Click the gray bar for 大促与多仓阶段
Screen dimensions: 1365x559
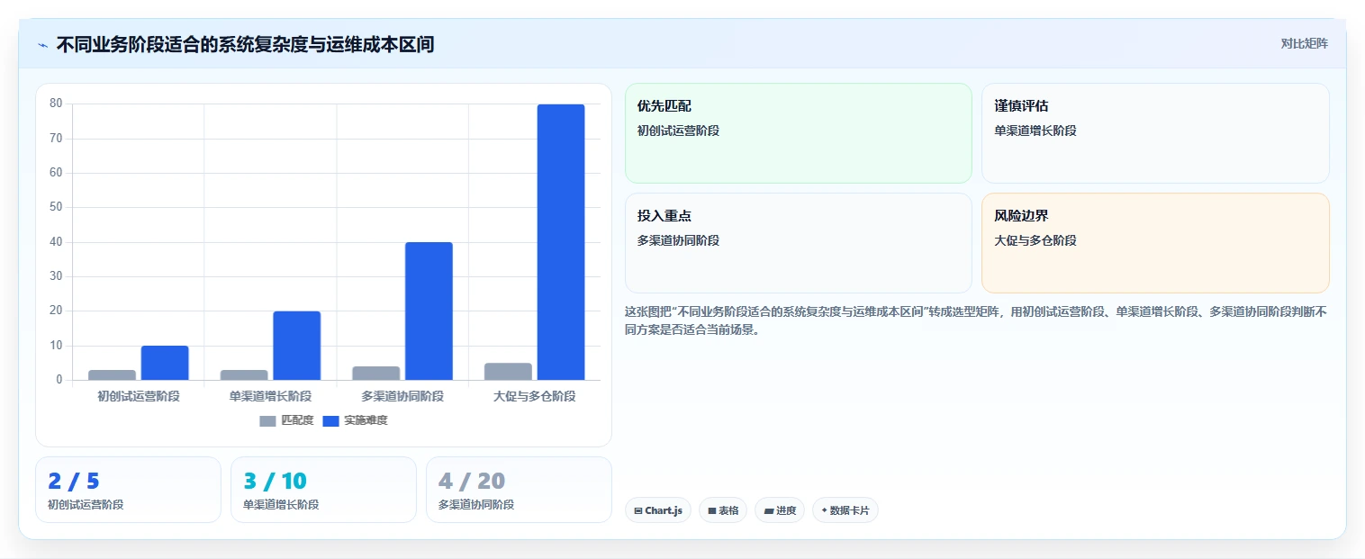click(508, 371)
